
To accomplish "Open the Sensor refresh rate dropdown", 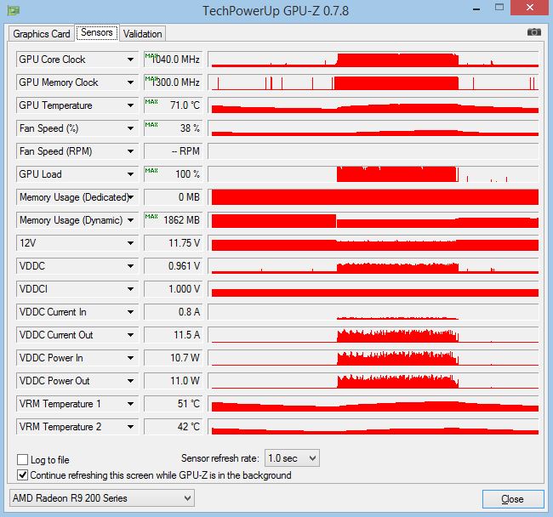I will [292, 458].
